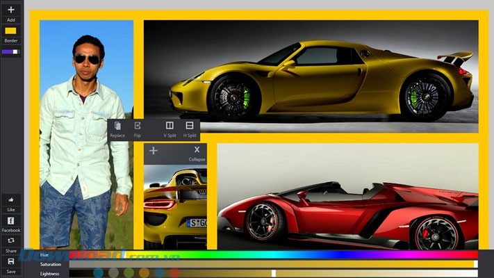Click the Share icon in sidebar
The width and height of the screenshot is (494, 278).
click(x=10, y=240)
